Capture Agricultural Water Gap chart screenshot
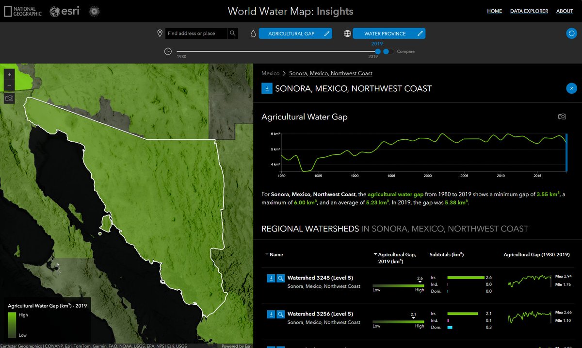This screenshot has width=582, height=348. (x=562, y=116)
